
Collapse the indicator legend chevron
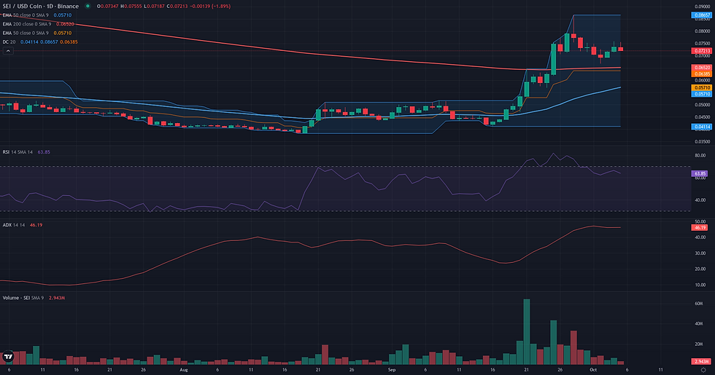[x=8, y=51]
